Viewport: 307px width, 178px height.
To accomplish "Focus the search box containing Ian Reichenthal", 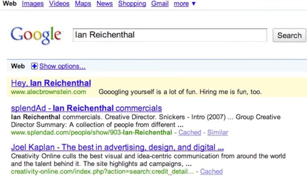I will (x=170, y=35).
